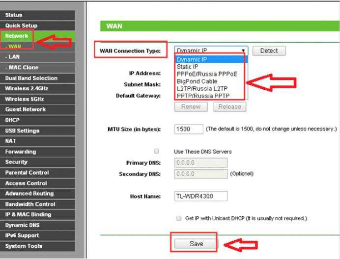Image resolution: width=340 pixels, height=259 pixels.
Task: Open Access Control page
Action: (37, 183)
